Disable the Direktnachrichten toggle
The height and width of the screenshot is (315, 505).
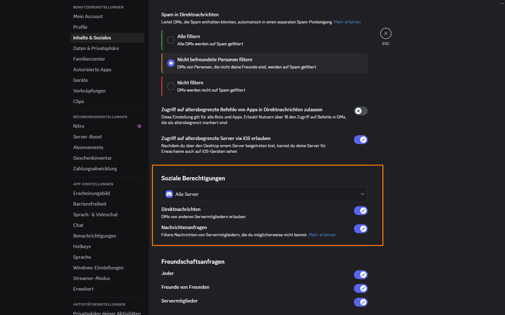361,211
